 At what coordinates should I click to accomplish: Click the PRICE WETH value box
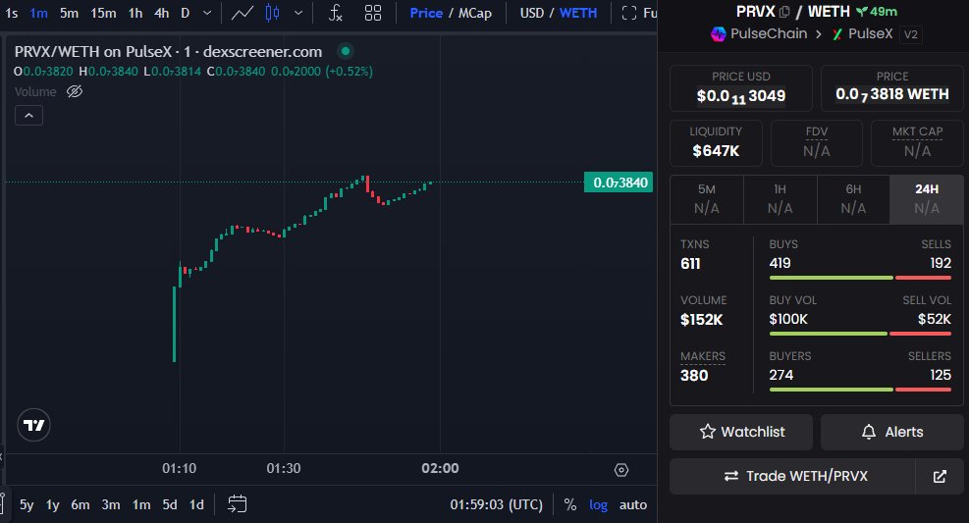point(891,88)
